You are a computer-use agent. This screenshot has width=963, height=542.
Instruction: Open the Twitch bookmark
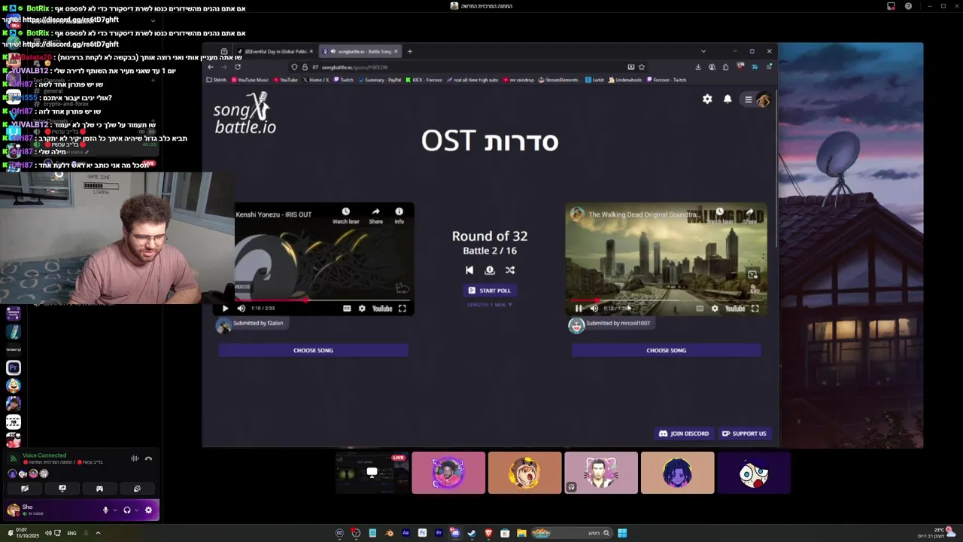click(343, 80)
